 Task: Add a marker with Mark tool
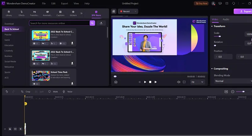coord(53,92)
